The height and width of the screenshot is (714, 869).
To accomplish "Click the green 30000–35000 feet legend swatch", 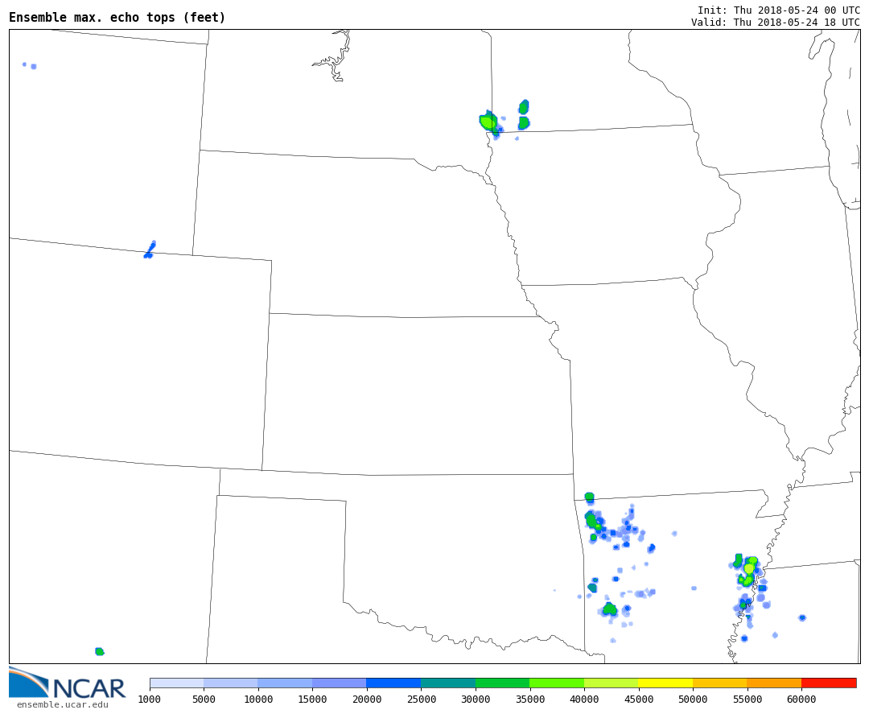I will [502, 683].
